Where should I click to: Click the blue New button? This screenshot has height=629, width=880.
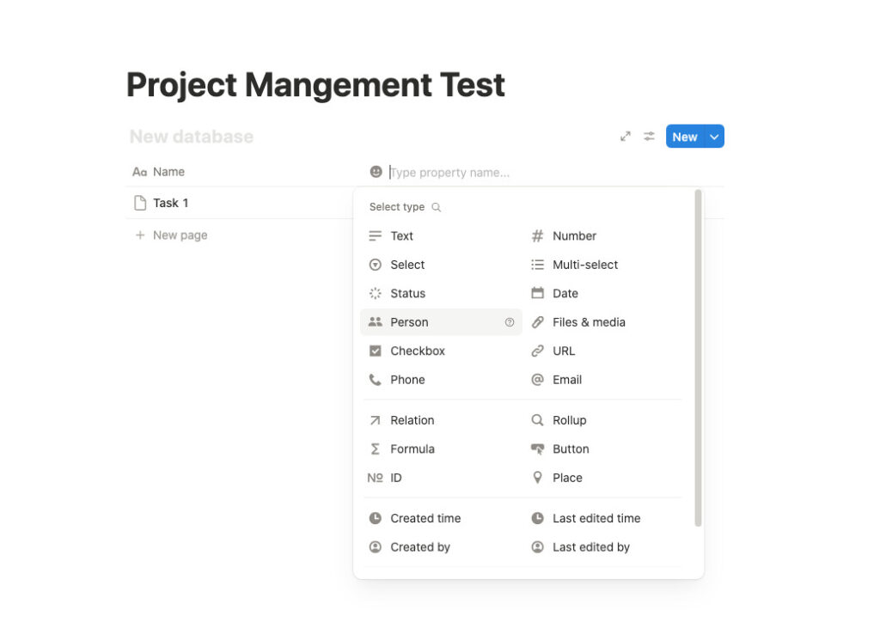click(684, 137)
